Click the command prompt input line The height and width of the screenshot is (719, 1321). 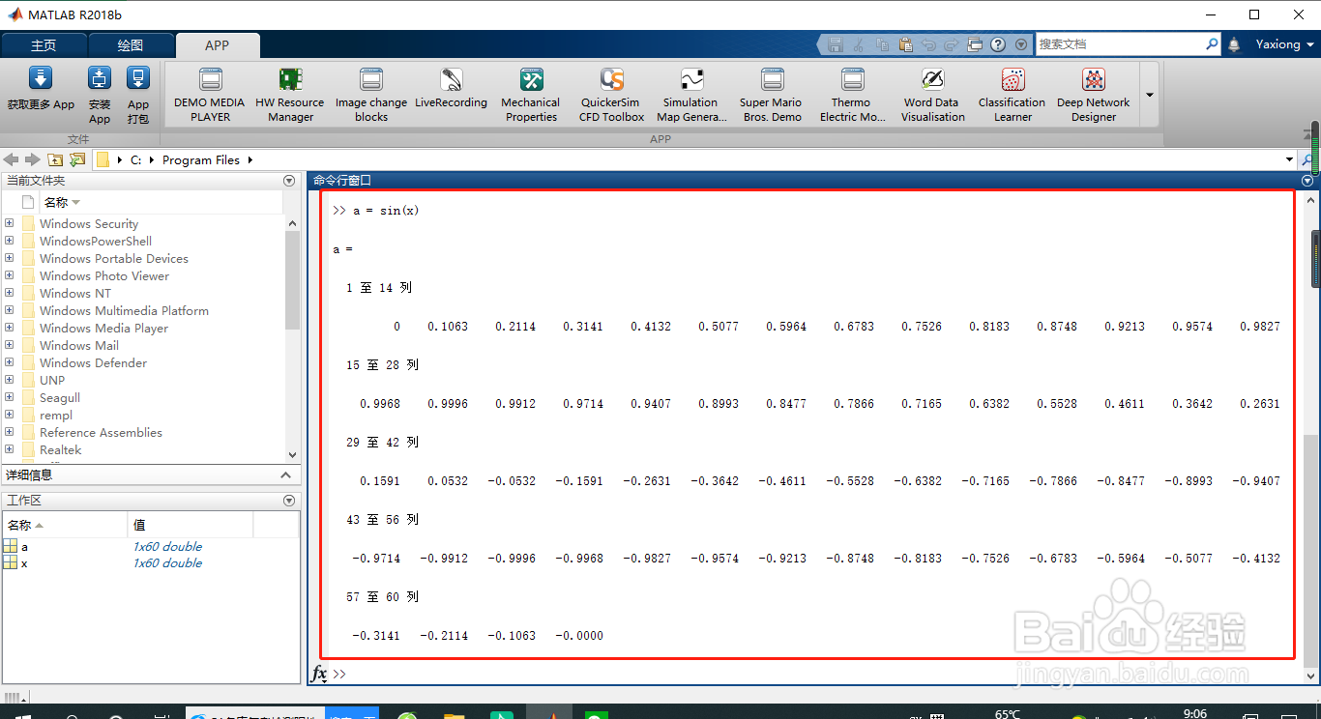(x=812, y=674)
